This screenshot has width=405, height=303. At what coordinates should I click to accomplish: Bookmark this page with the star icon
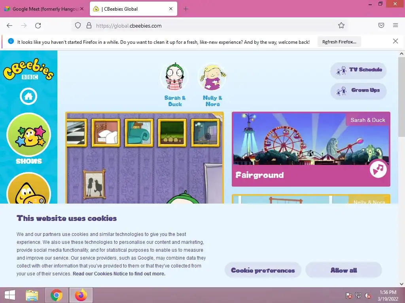click(x=341, y=26)
